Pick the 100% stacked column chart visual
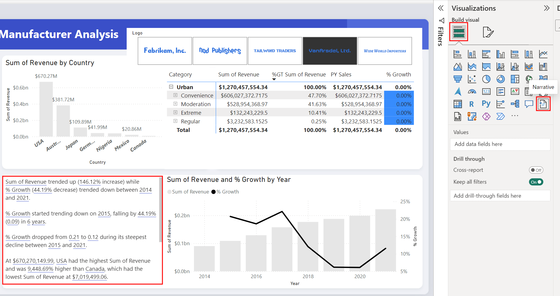Screen dimensions: 560x296 click(529, 54)
